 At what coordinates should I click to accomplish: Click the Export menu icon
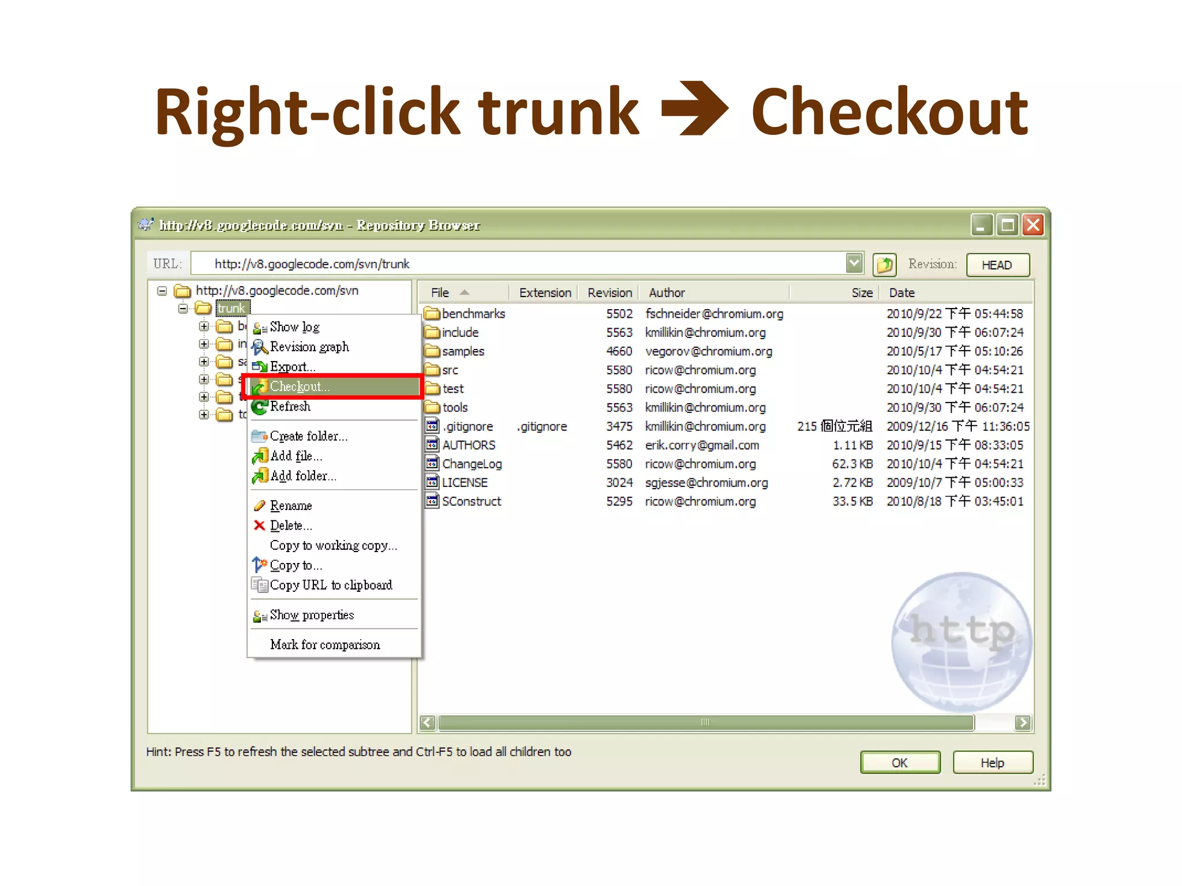pos(260,367)
